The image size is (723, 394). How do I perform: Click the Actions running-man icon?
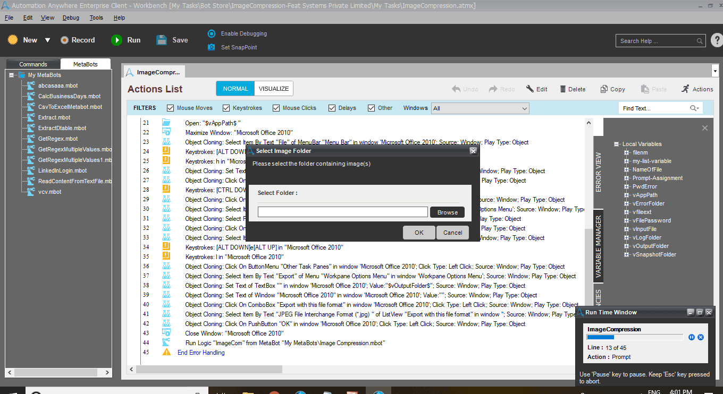(x=685, y=89)
